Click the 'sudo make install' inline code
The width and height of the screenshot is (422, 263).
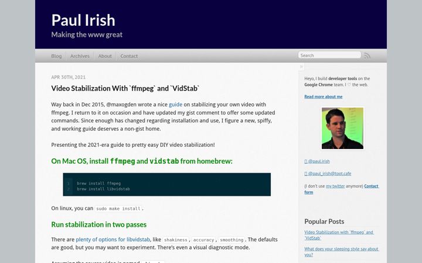[118, 209]
